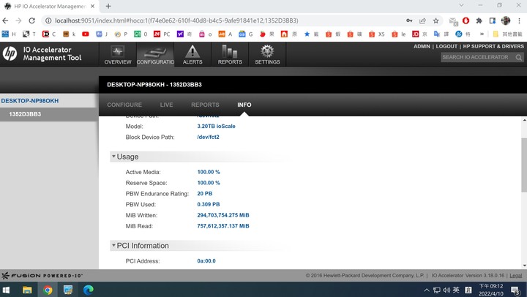The width and height of the screenshot is (527, 297).
Task: Click the 20 PB endurance rating value
Action: tap(205, 194)
